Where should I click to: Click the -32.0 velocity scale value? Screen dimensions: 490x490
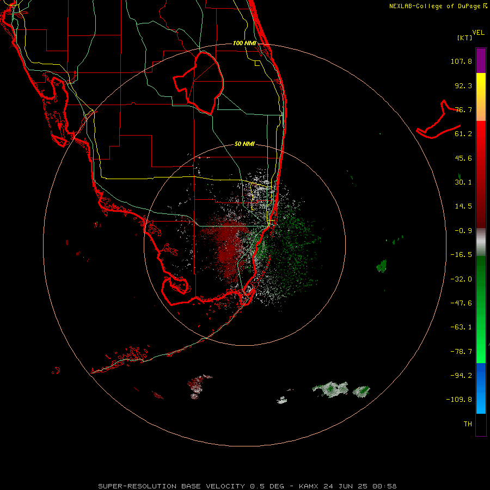pos(461,279)
